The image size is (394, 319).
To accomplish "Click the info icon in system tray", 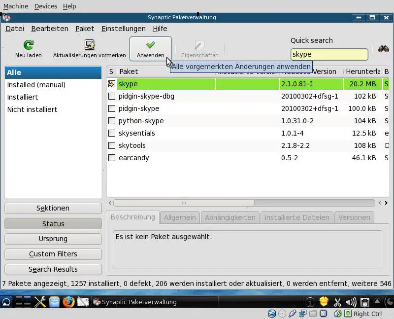I will click(310, 302).
